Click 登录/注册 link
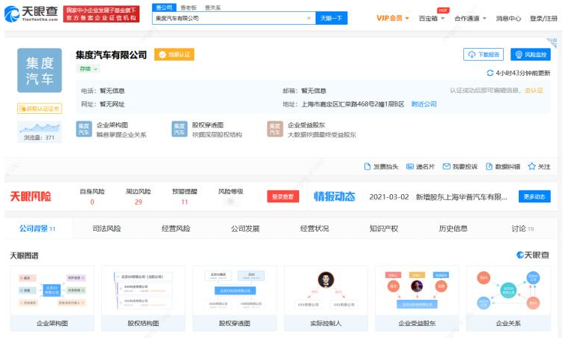 (544, 18)
